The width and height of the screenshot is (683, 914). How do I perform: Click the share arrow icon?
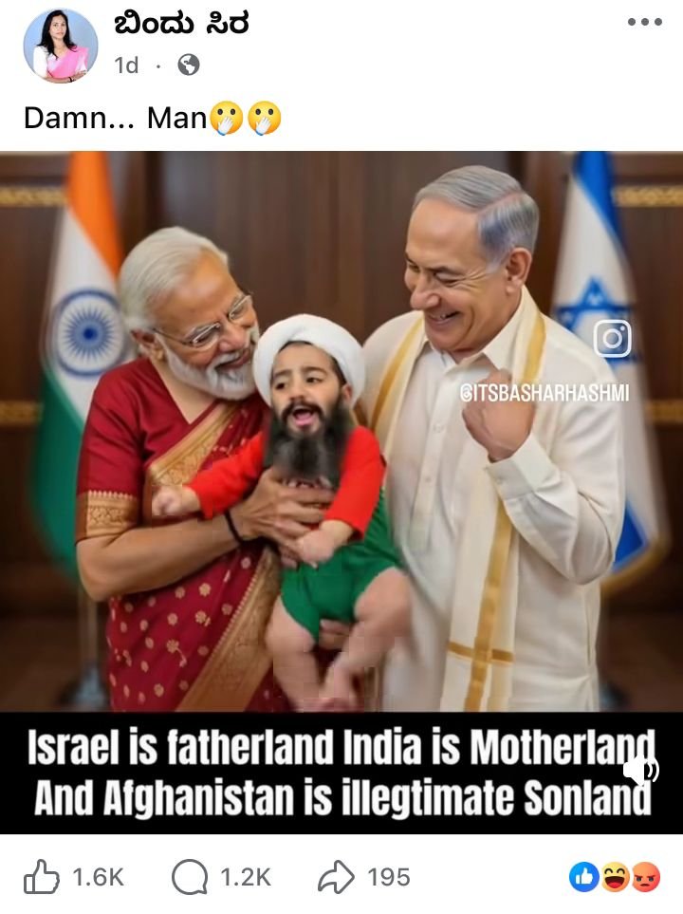pyautogui.click(x=336, y=877)
